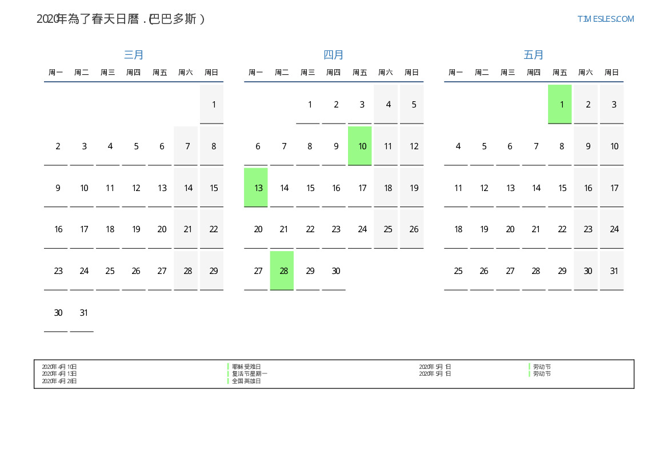The width and height of the screenshot is (668, 473).
Task: Select April 30 date cell
Action: tap(334, 271)
